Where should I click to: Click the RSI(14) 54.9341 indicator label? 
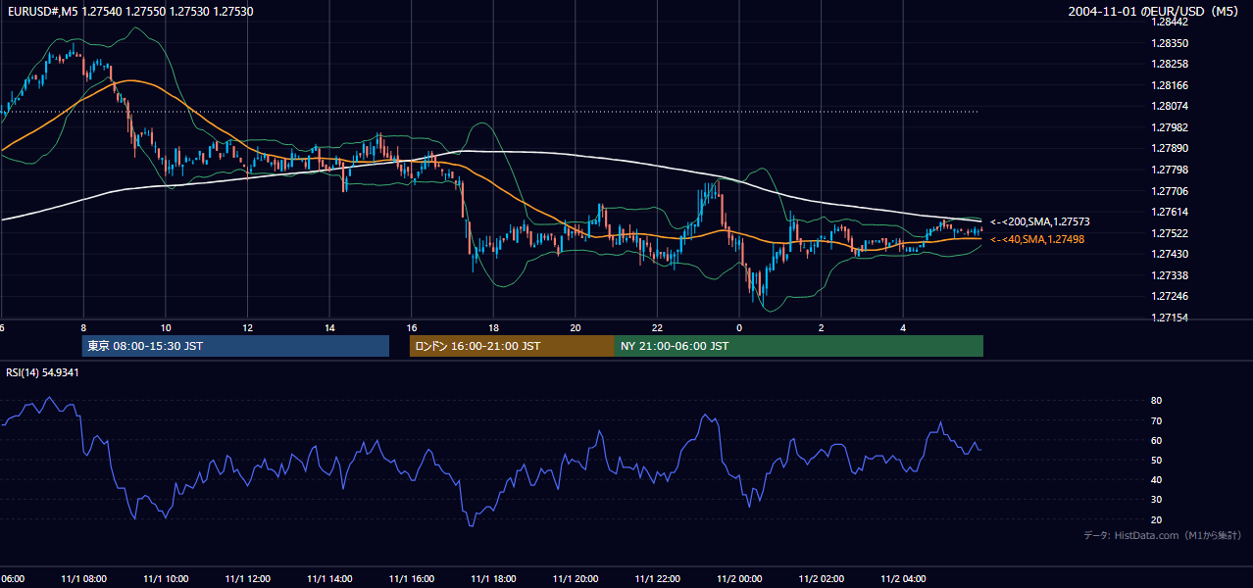click(x=42, y=372)
